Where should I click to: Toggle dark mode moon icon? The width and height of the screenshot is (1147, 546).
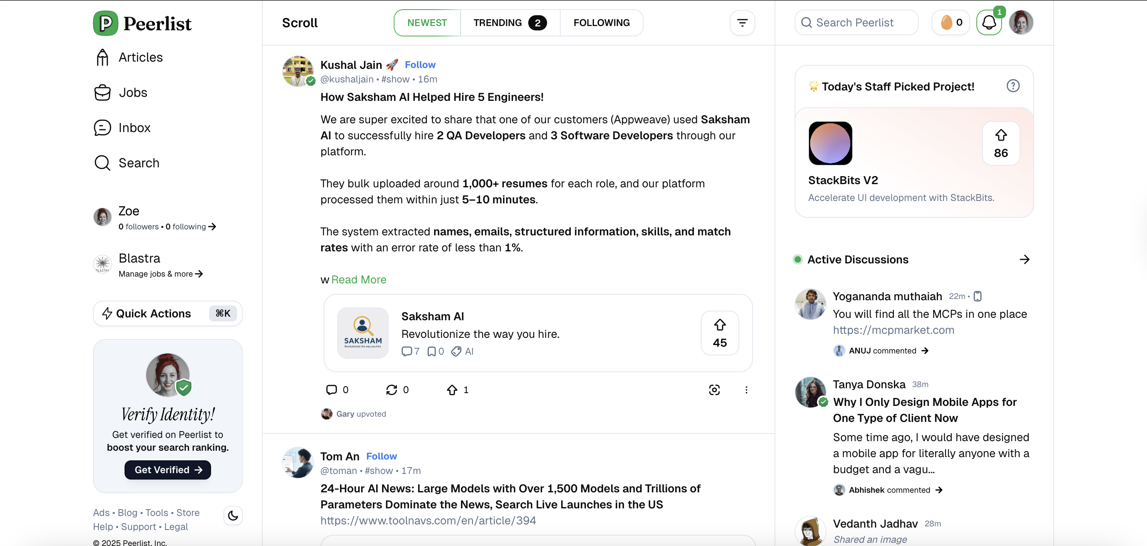[x=233, y=515]
